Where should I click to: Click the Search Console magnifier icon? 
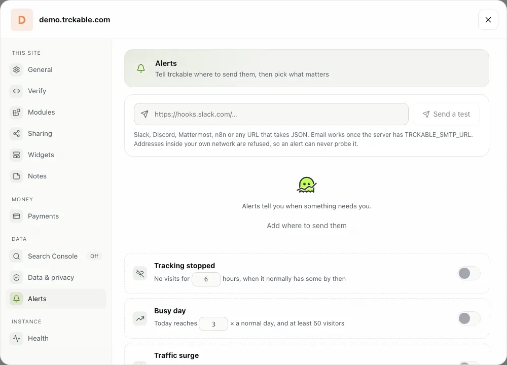pos(17,257)
